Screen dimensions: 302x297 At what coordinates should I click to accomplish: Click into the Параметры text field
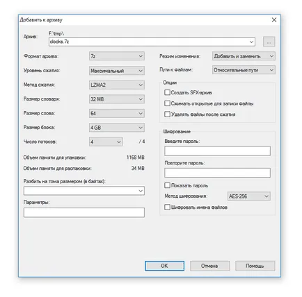(x=84, y=212)
